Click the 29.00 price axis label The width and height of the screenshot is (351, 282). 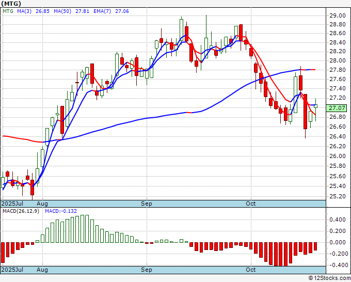point(337,16)
